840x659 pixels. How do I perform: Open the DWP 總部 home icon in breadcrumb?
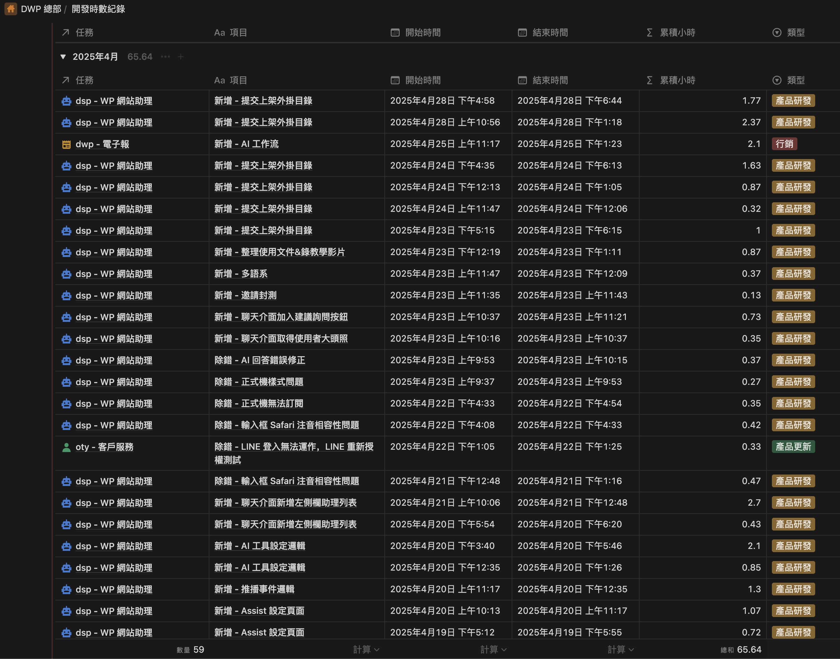click(x=10, y=9)
